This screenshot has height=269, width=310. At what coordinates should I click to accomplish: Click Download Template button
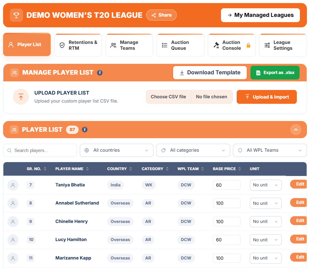coord(210,72)
